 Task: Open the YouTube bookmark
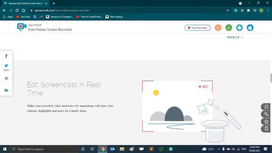(23, 17)
